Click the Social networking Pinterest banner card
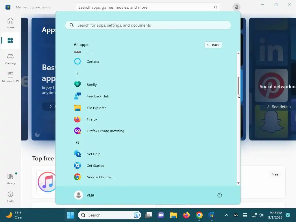The image size is (296, 222). tap(273, 79)
